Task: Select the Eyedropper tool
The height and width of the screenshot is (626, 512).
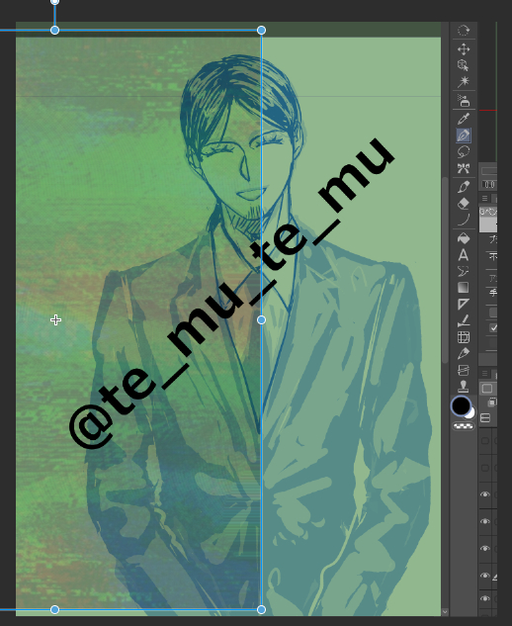Action: (x=464, y=119)
